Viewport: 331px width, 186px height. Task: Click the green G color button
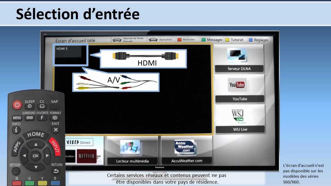point(29,183)
